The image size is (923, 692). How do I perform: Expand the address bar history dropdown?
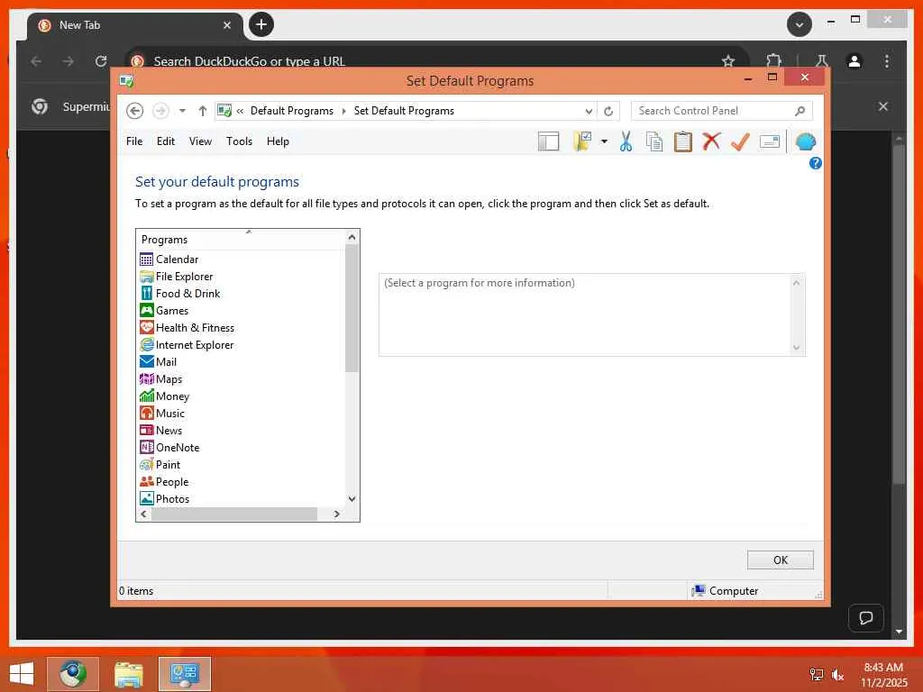[x=588, y=111]
